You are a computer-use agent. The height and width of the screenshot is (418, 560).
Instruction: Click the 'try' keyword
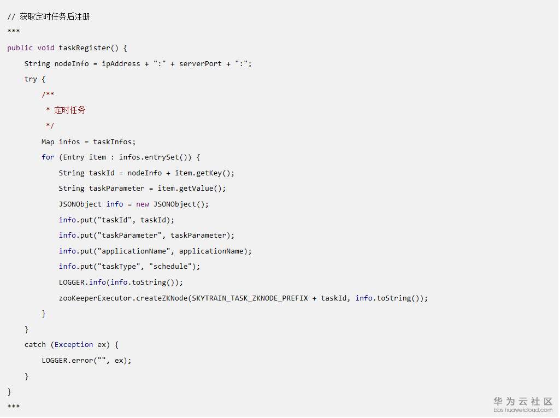click(31, 79)
